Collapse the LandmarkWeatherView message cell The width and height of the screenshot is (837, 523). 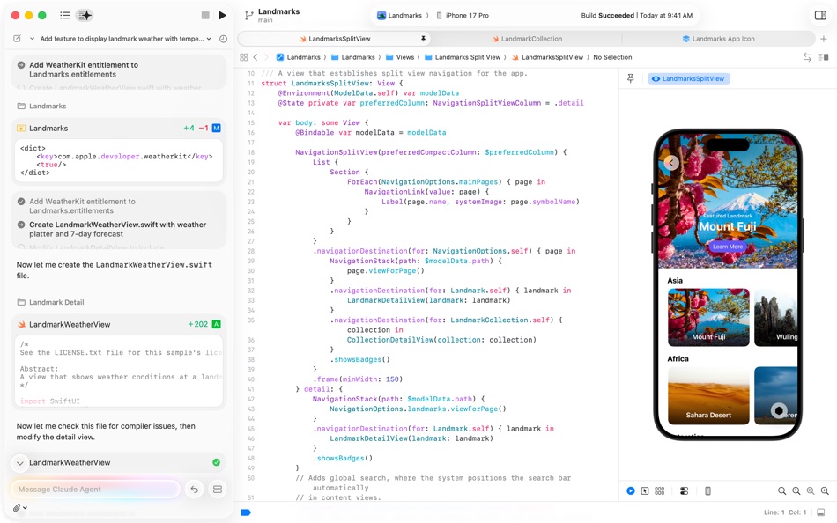click(x=18, y=461)
